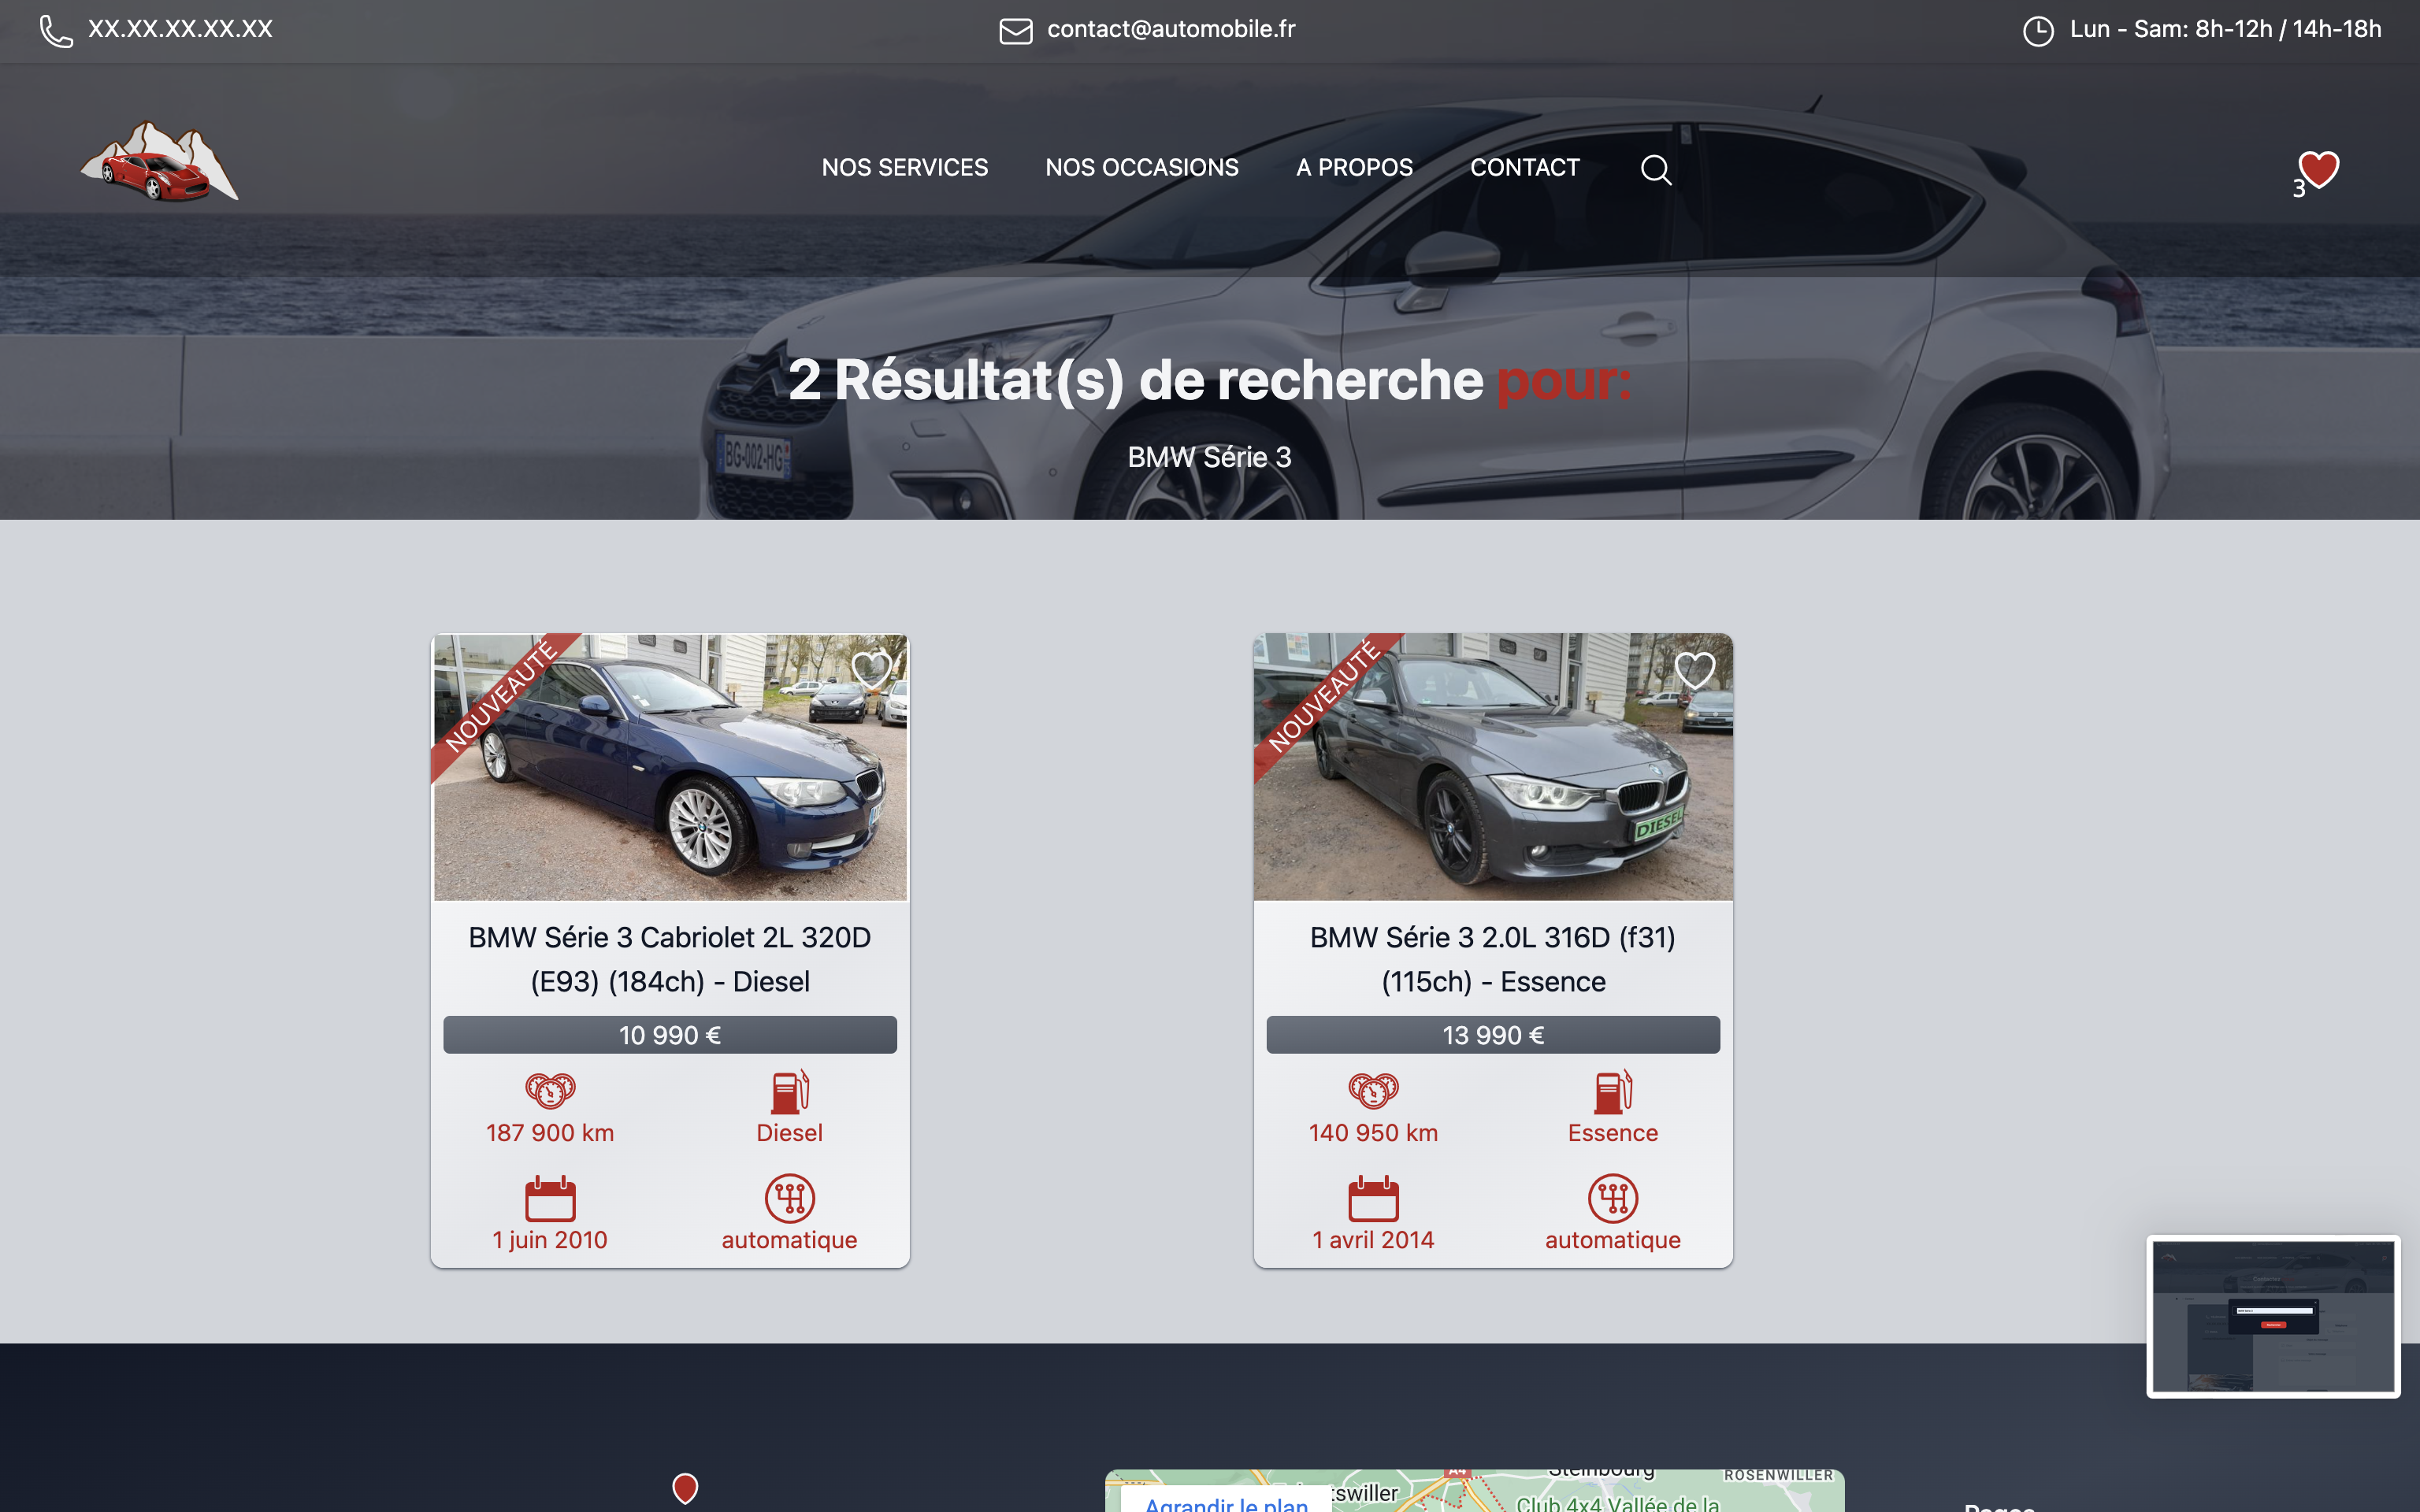Click the calendar icon above 1 avril 2014

1373,1198
